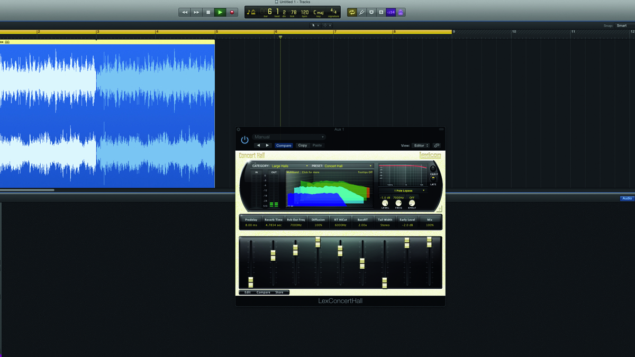This screenshot has width=635, height=357.
Task: Click the Tail Width Stereo parameter field
Action: coord(385,225)
